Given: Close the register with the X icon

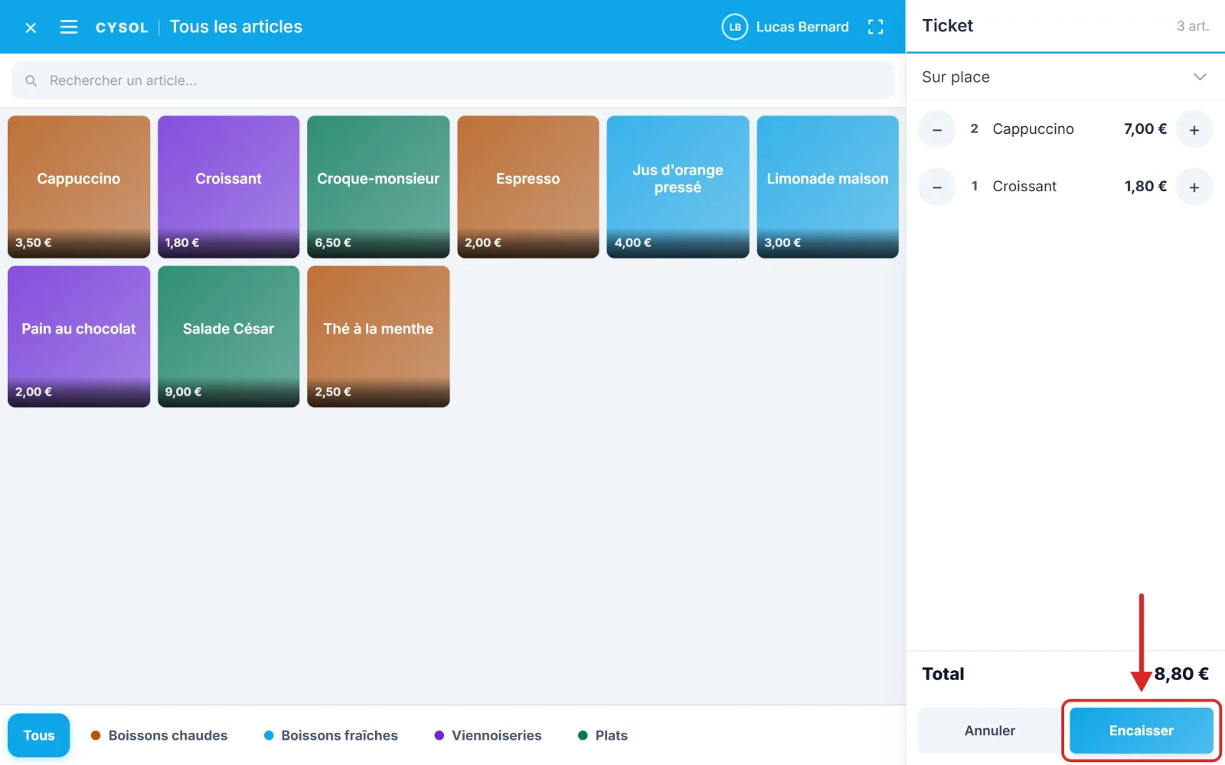Looking at the screenshot, I should (31, 28).
